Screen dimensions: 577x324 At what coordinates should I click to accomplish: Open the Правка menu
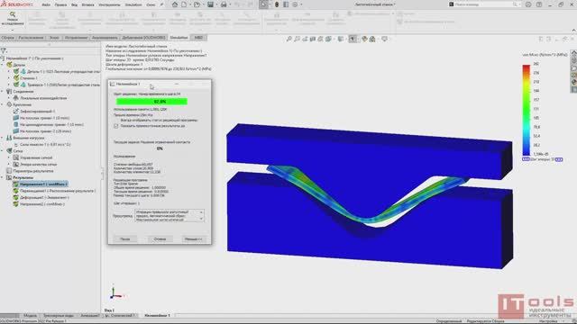tap(60, 4)
